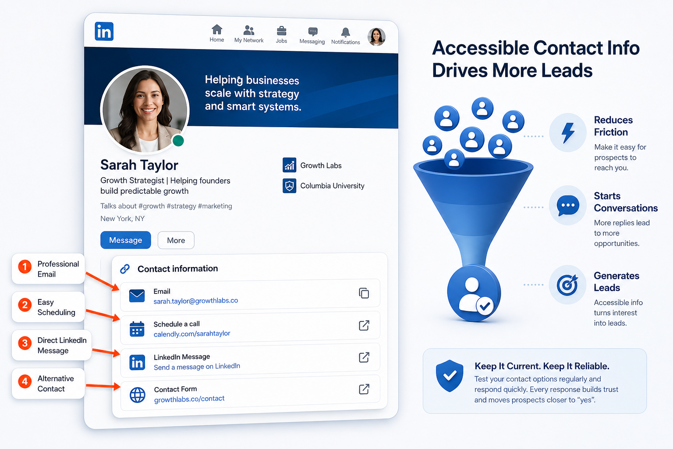Open the Columbia University shield icon
The width and height of the screenshot is (673, 449).
pos(289,186)
